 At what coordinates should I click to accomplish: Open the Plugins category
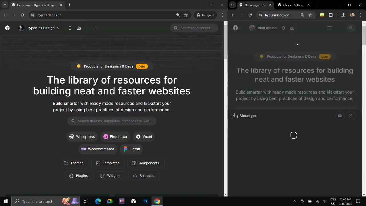coord(79,176)
